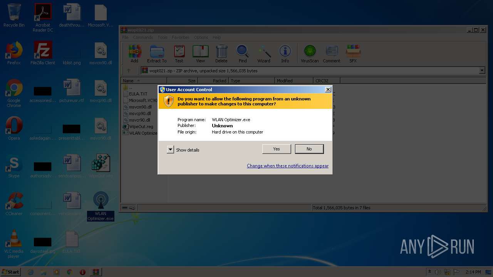
Task: Click WinRAR Extract To toolbar icon
Action: [x=157, y=53]
